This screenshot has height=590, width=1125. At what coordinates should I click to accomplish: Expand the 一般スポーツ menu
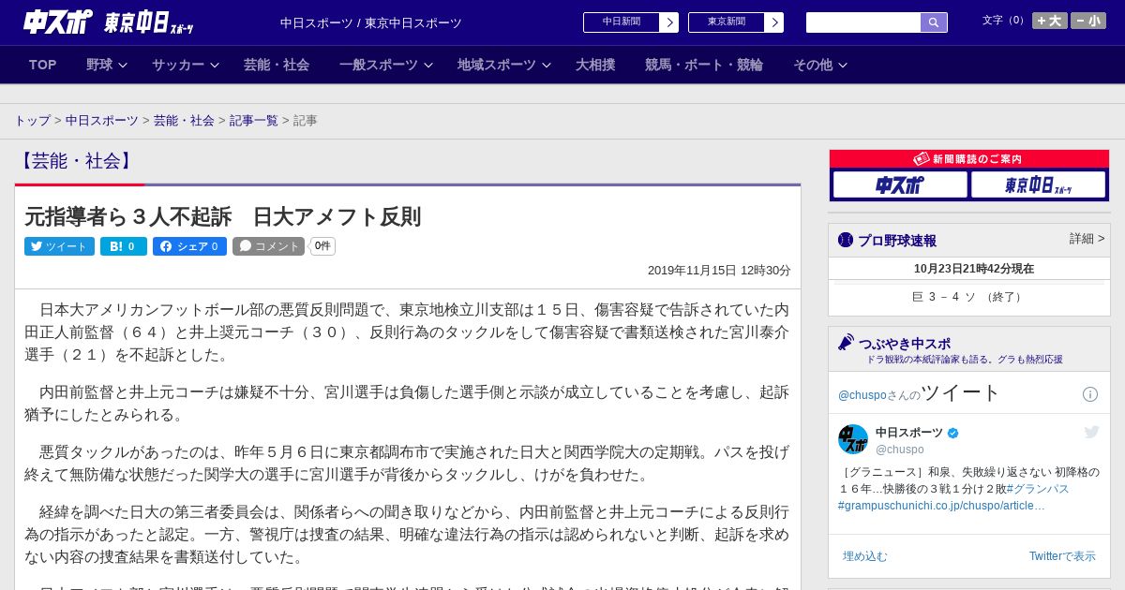point(386,65)
